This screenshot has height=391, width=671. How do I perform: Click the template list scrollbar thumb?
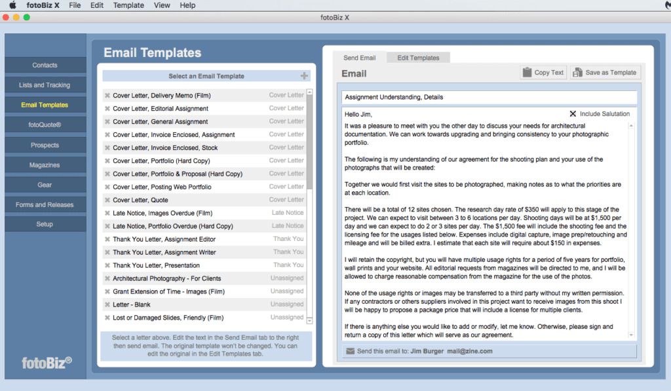pyautogui.click(x=309, y=142)
